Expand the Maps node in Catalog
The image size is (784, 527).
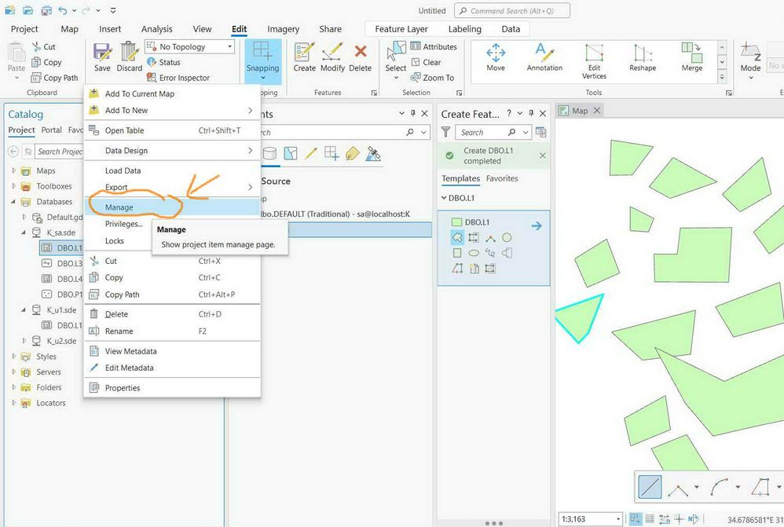tap(13, 170)
